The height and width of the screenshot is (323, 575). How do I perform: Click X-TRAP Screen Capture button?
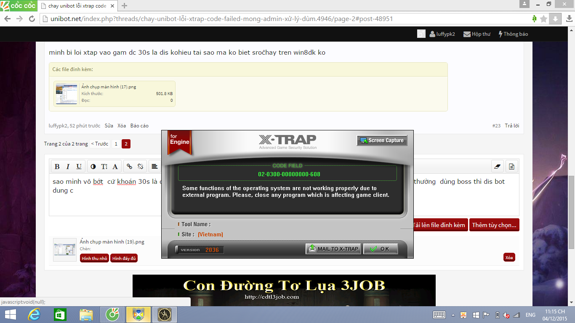click(382, 140)
